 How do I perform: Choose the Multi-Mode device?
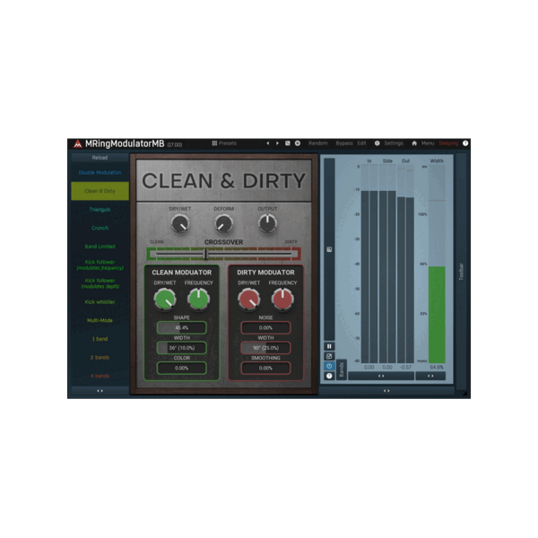(100, 320)
